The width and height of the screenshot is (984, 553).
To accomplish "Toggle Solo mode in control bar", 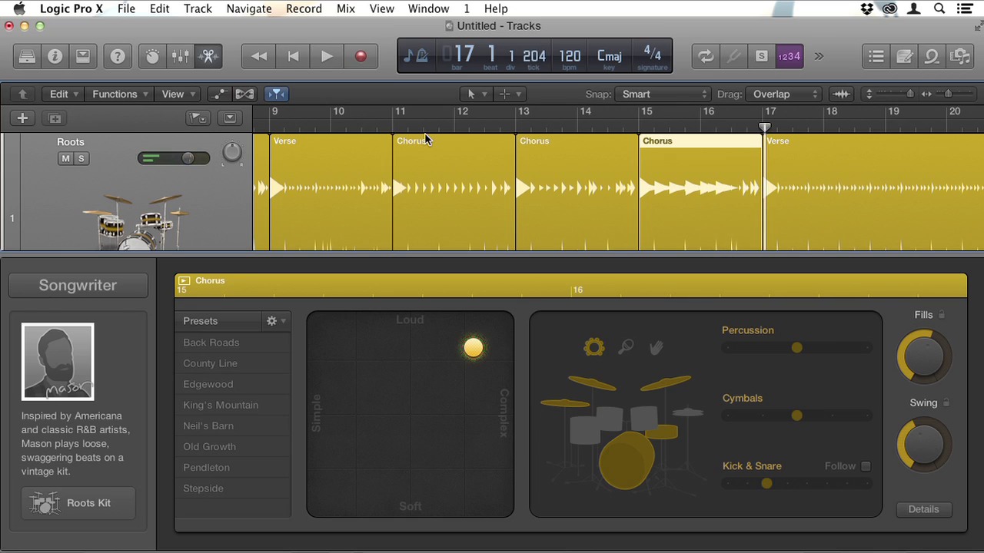I will pyautogui.click(x=761, y=56).
